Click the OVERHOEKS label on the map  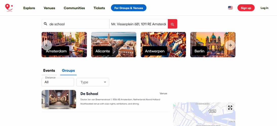(202, 104)
